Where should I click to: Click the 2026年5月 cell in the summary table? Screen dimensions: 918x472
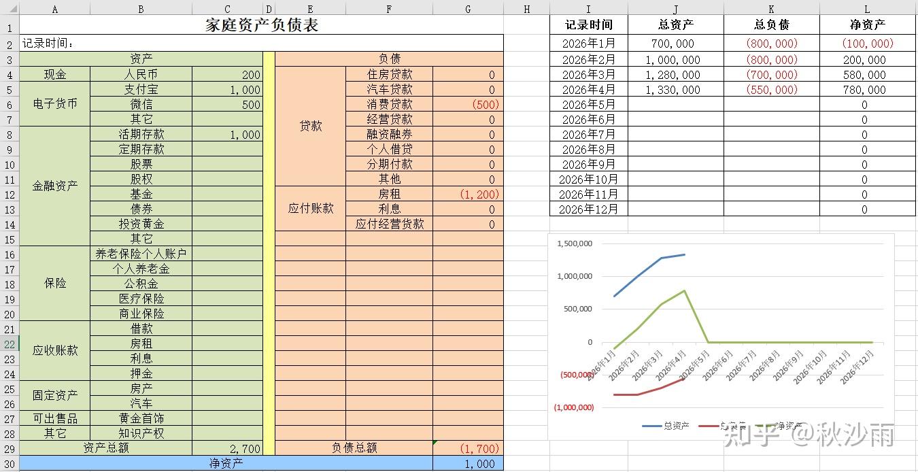(589, 104)
